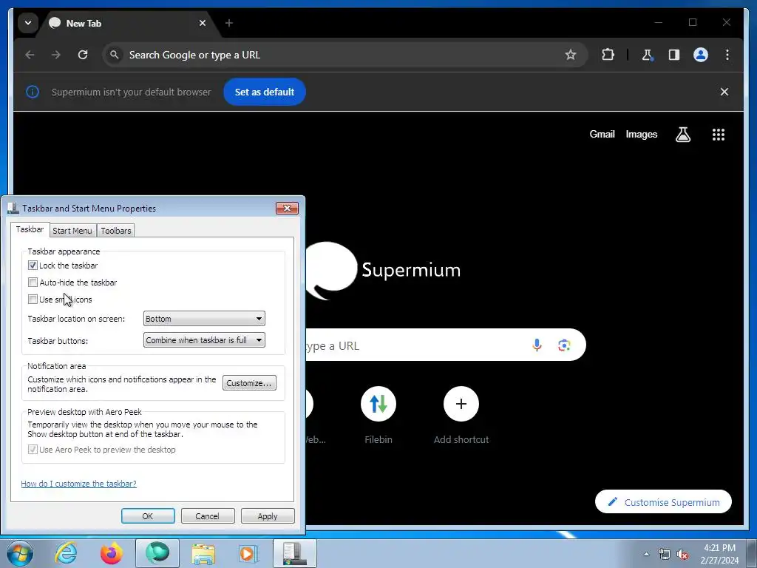Image resolution: width=757 pixels, height=568 pixels.
Task: Open the Google apps grid
Action: point(719,135)
